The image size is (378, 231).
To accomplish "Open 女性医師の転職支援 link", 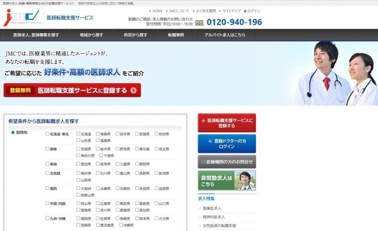I will pos(219,226).
